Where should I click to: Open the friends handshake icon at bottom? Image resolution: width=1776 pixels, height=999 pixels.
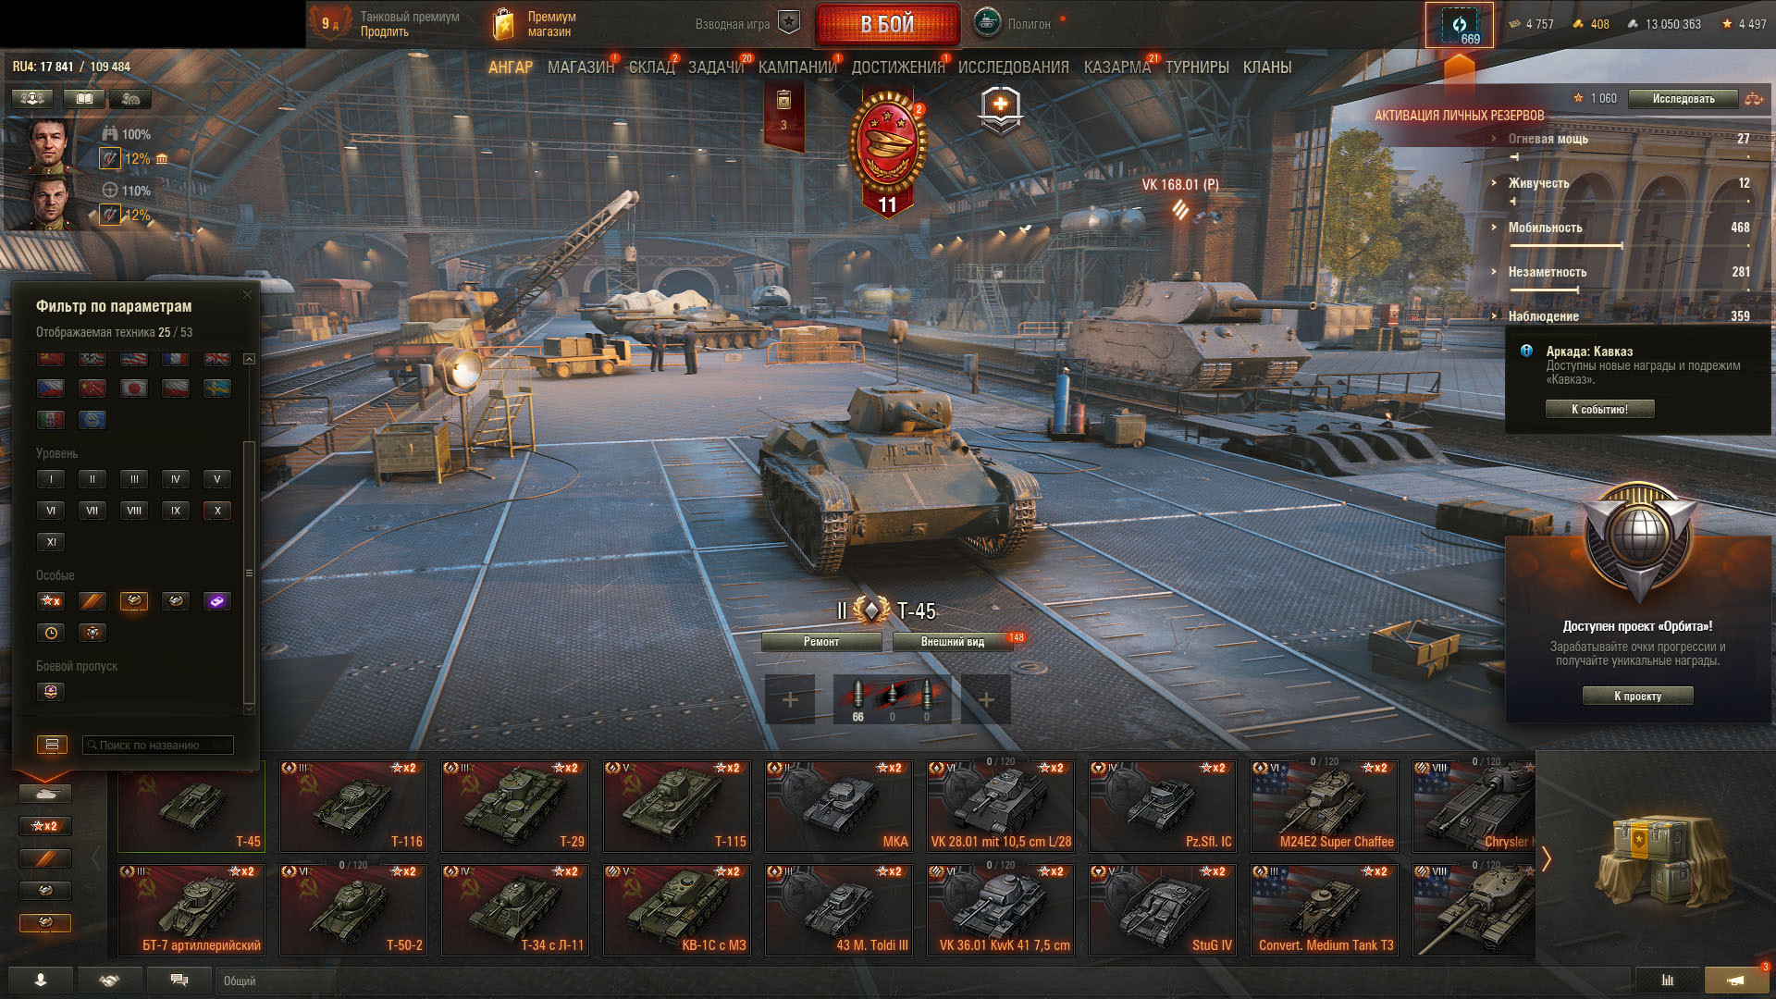(x=110, y=980)
